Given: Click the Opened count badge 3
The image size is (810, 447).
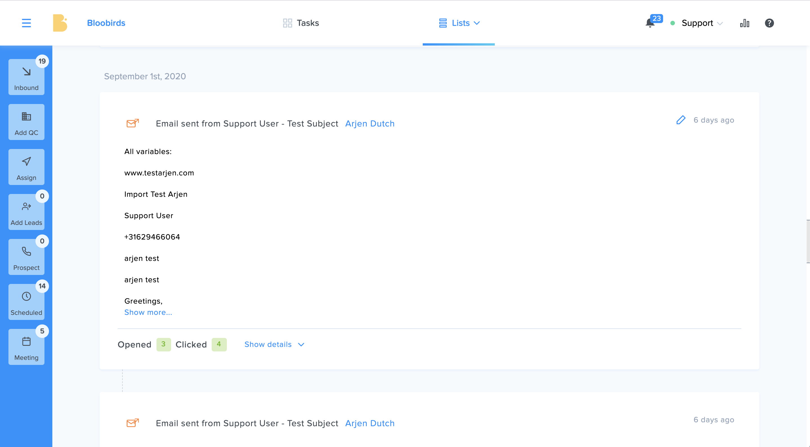Looking at the screenshot, I should [x=164, y=344].
